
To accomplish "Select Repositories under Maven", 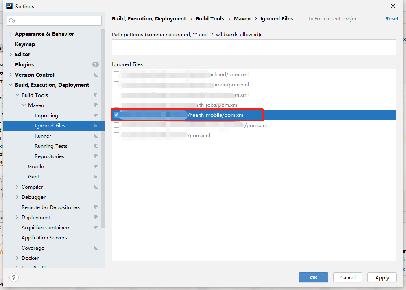I will (x=50, y=156).
